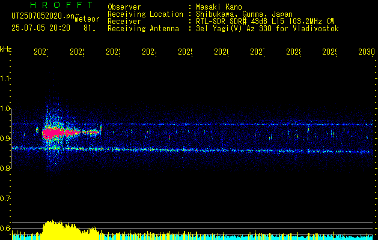The height and width of the screenshot is (240, 378).
Task: Click the Receiving Antenna label
Action: click(143, 29)
